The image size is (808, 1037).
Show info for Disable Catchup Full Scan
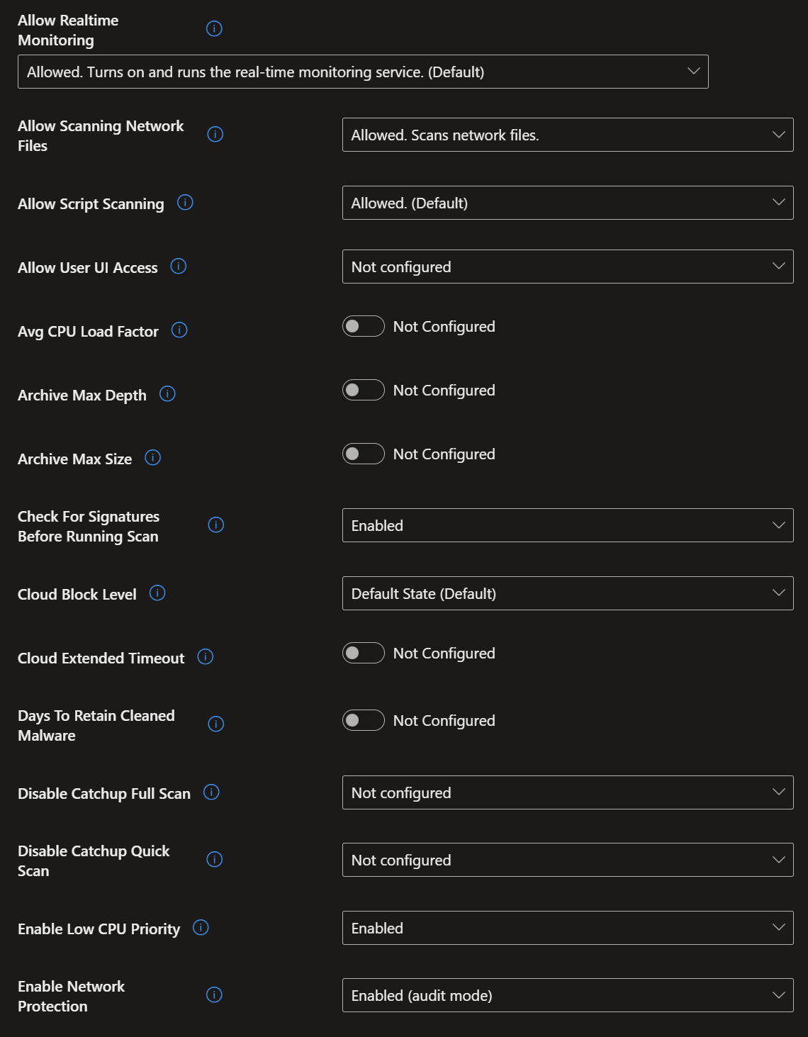(211, 792)
